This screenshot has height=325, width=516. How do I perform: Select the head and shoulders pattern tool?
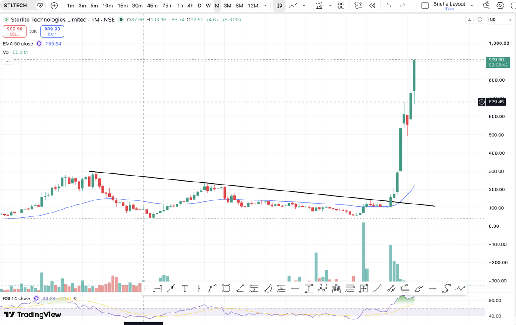[x=336, y=289]
